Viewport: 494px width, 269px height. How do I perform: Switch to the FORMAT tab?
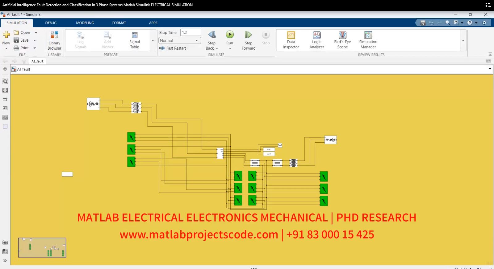click(x=119, y=23)
